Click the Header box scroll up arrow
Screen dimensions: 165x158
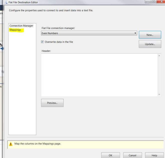(159, 55)
